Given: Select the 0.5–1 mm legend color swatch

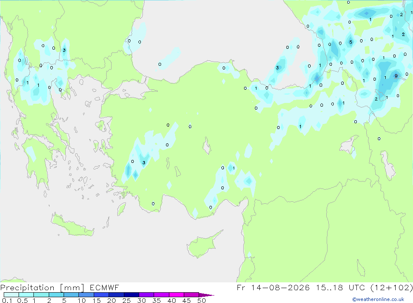Looking at the screenshot, I should [x=26, y=295].
